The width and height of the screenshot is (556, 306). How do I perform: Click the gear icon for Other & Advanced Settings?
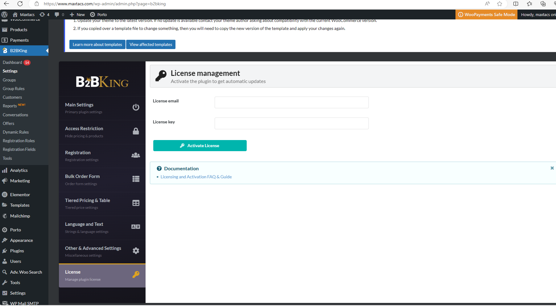136,251
